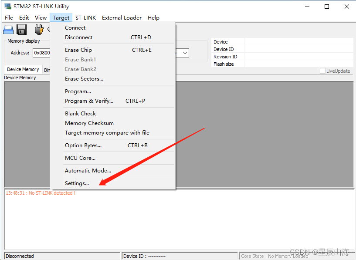This screenshot has height=260, width=356.
Task: Close the open Target menu
Action: click(x=61, y=18)
